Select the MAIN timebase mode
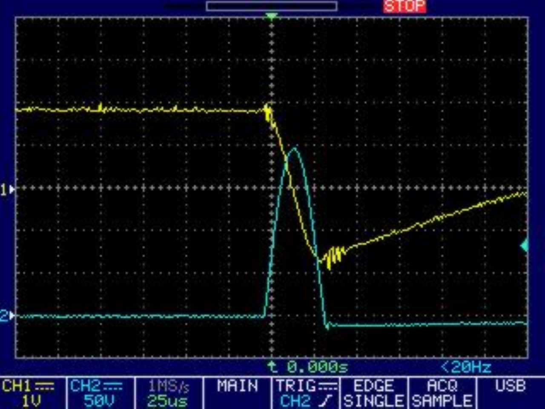The height and width of the screenshot is (409, 545). click(237, 386)
